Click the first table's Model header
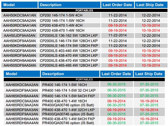168x126 pixels. point(19,5)
